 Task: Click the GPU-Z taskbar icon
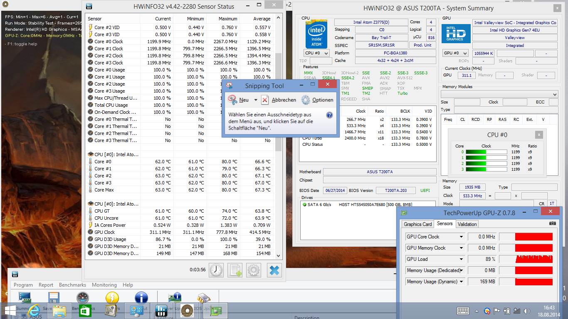click(x=215, y=310)
